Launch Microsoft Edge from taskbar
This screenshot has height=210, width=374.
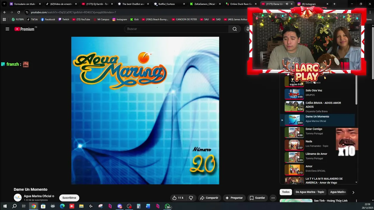(62, 206)
